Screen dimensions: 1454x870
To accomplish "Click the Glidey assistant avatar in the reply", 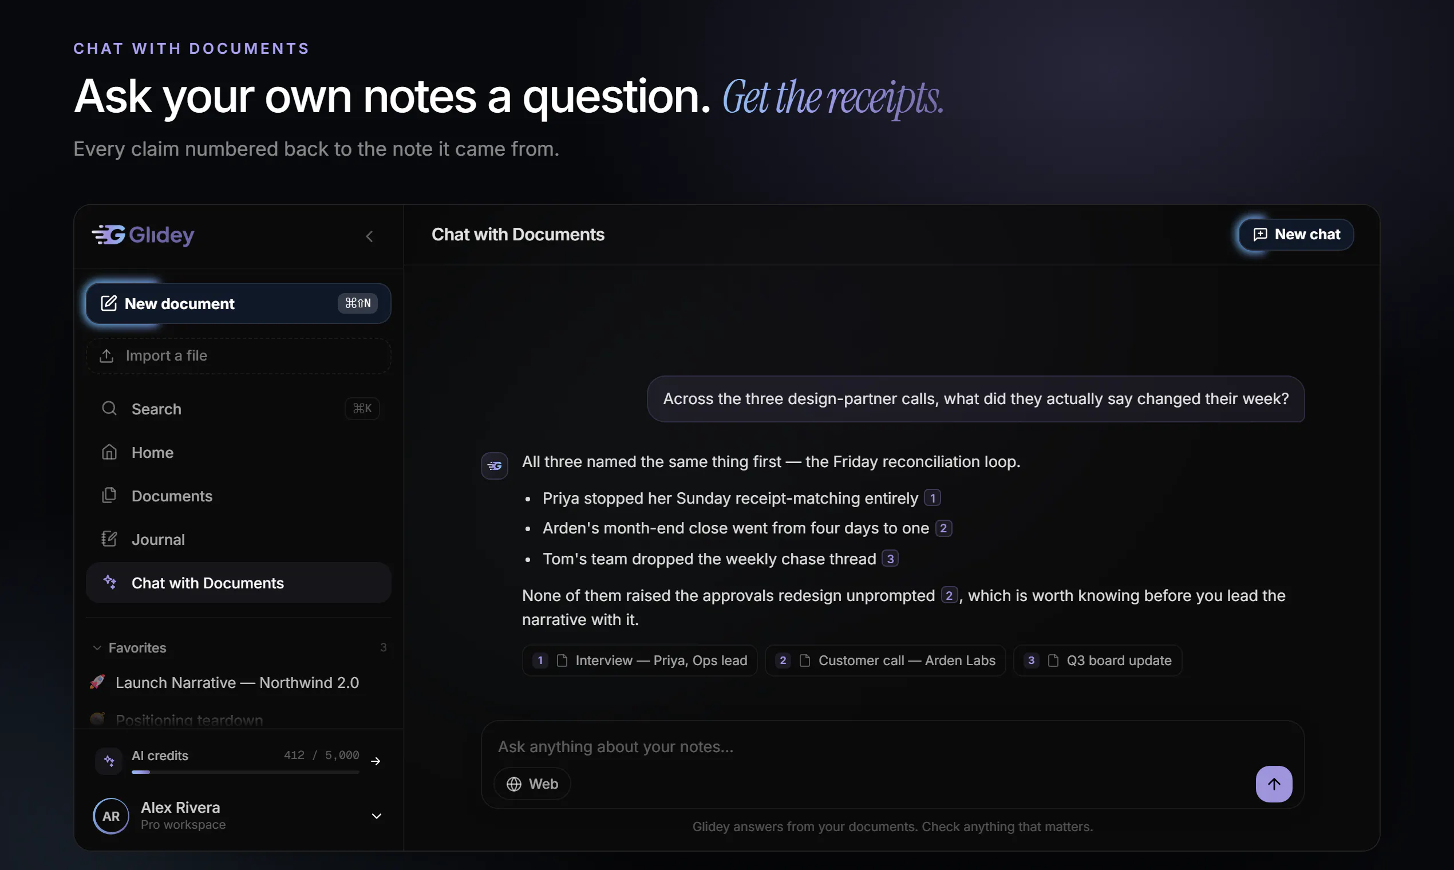I will coord(494,466).
